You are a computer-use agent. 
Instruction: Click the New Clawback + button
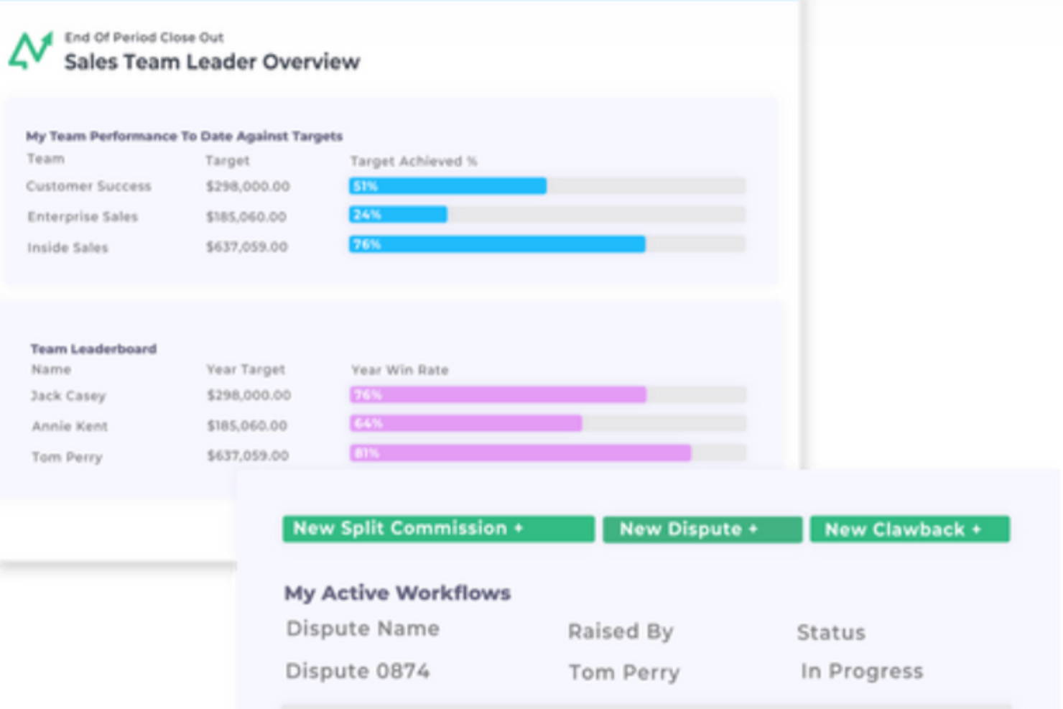pyautogui.click(x=909, y=530)
